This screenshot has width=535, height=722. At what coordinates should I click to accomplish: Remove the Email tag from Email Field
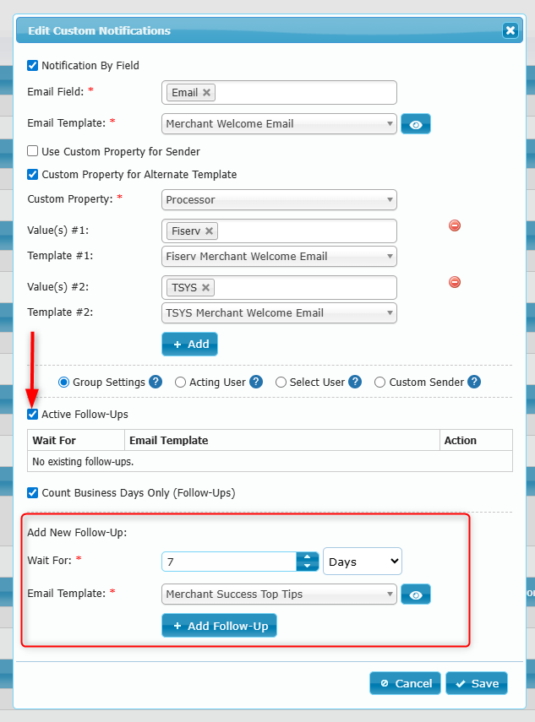pyautogui.click(x=207, y=93)
